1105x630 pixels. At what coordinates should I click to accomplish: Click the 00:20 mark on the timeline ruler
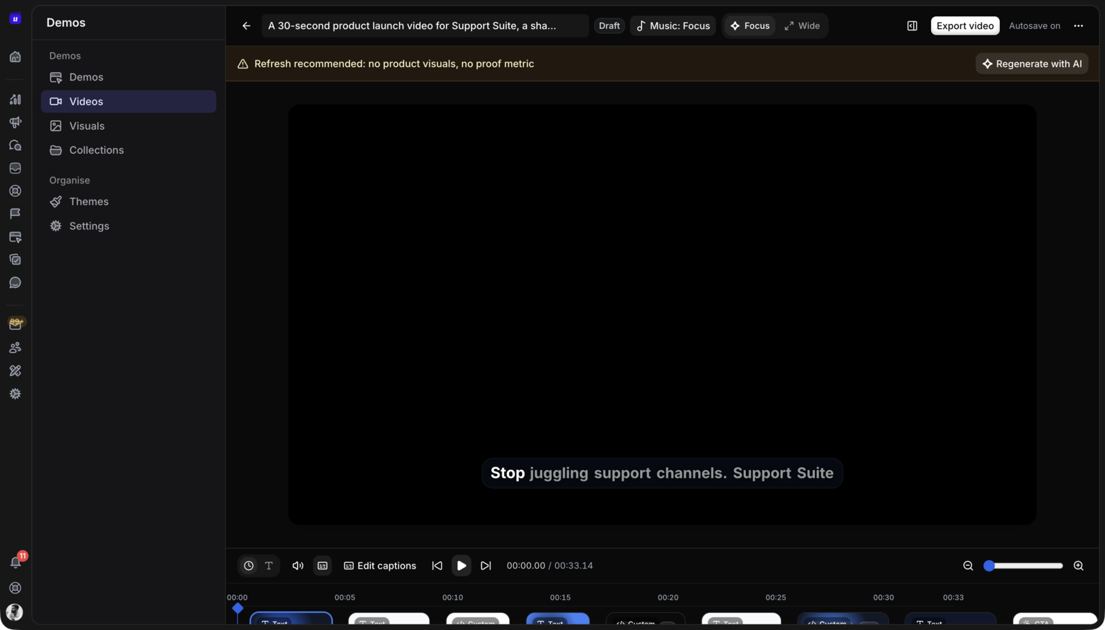pyautogui.click(x=668, y=598)
